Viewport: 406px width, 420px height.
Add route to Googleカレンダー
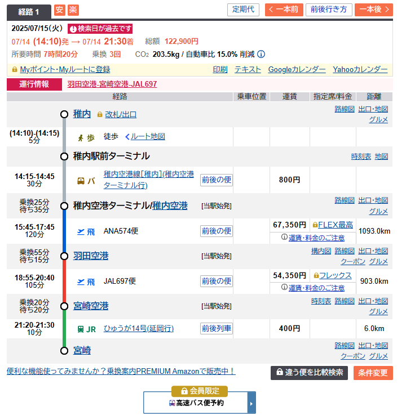[297, 69]
